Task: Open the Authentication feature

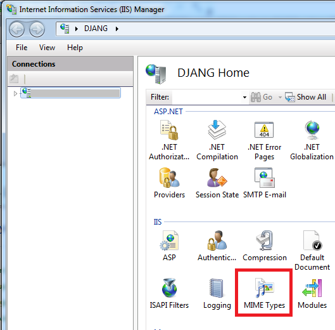Action: click(217, 246)
